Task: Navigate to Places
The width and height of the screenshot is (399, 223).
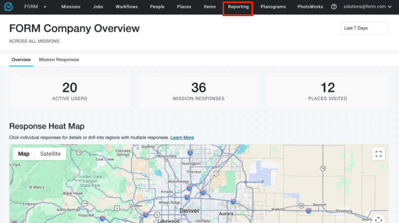Action: coord(184,7)
